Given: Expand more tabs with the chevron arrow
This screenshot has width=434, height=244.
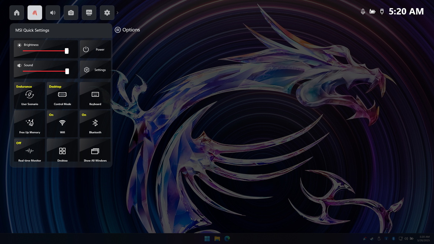Looking at the screenshot, I should pyautogui.click(x=117, y=13).
